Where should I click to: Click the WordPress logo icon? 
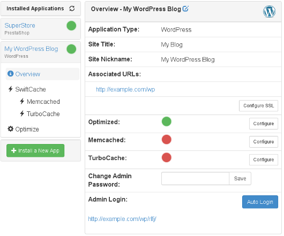click(x=270, y=11)
